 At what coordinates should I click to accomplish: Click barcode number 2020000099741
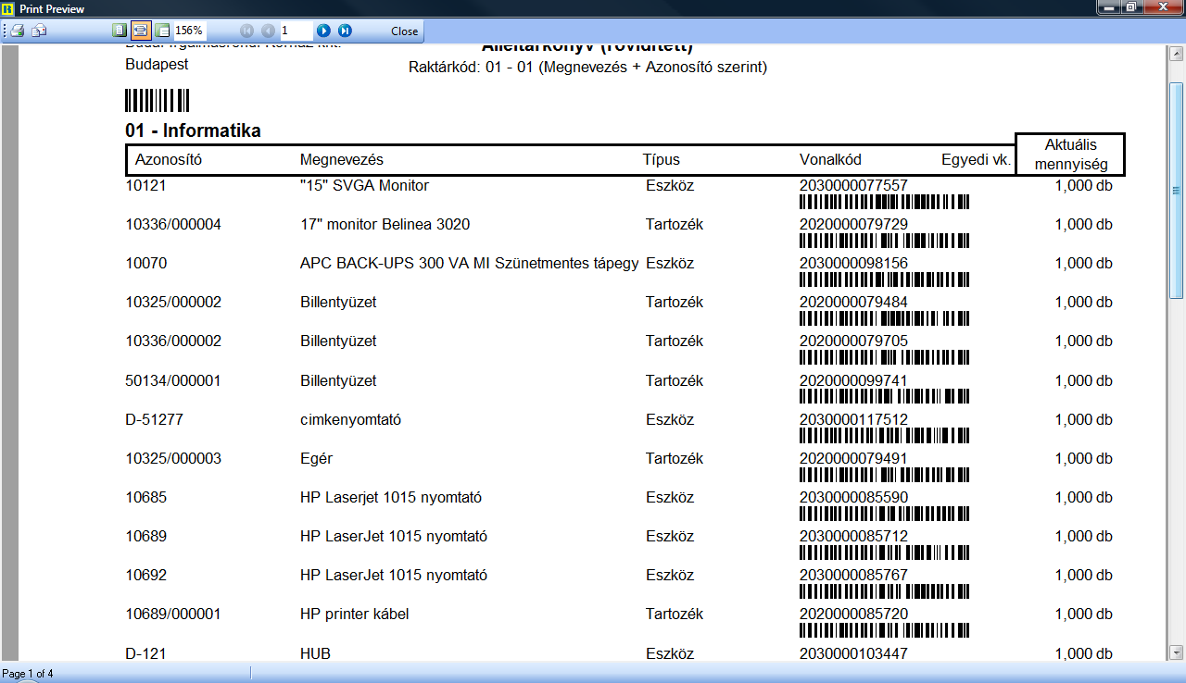[853, 380]
